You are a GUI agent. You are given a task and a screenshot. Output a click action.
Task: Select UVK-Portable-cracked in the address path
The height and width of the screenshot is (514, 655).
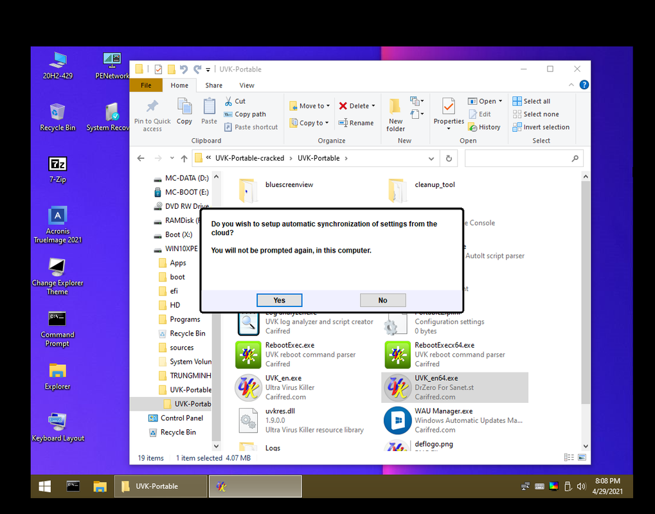coord(249,158)
